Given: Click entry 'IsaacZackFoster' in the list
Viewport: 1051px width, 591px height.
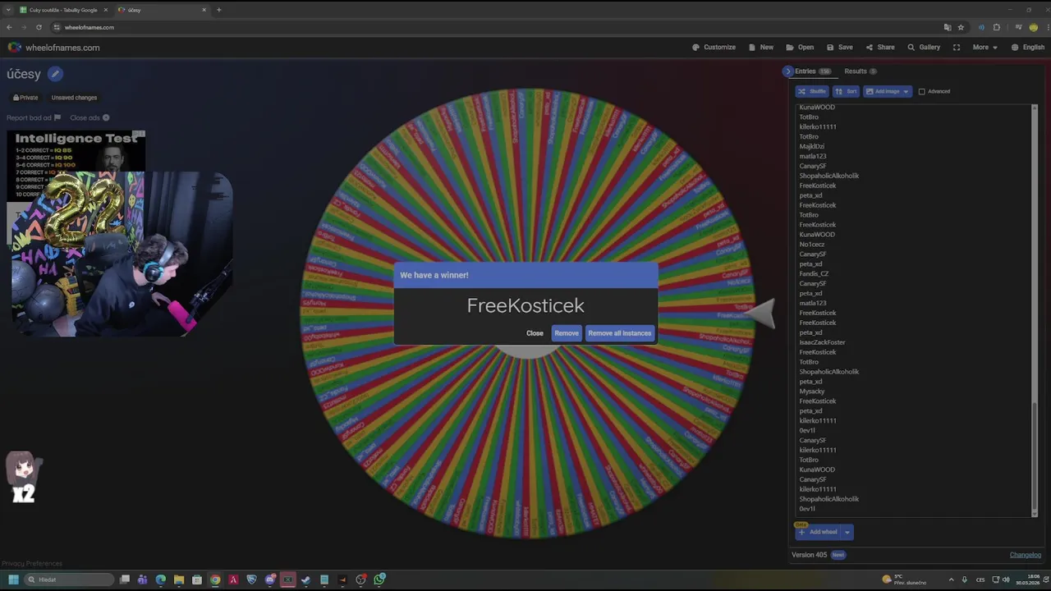Looking at the screenshot, I should [822, 342].
